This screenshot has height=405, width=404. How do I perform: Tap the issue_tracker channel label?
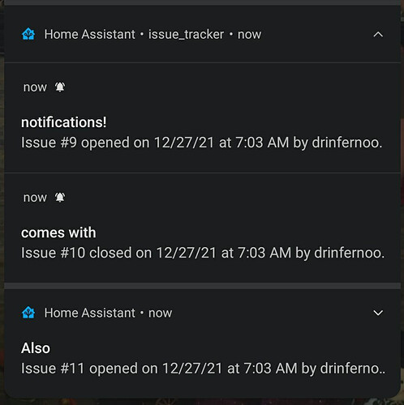[x=186, y=35]
